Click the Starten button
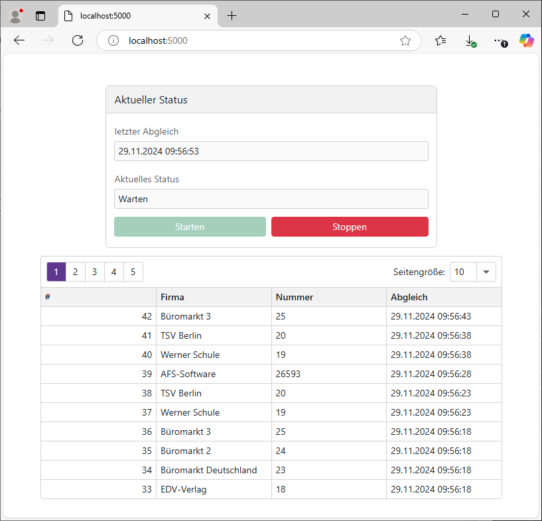The width and height of the screenshot is (542, 521). pos(190,227)
